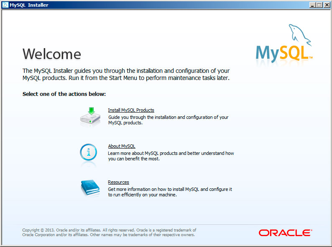Click the MySQL dolphin logo
Image resolution: width=332 pixels, height=247 pixels.
pyautogui.click(x=284, y=44)
